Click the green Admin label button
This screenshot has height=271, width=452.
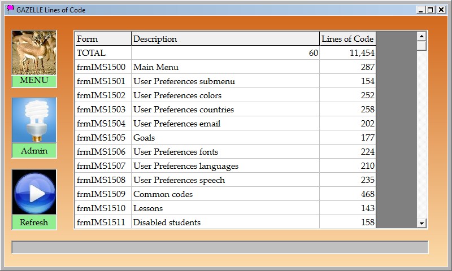click(x=34, y=151)
